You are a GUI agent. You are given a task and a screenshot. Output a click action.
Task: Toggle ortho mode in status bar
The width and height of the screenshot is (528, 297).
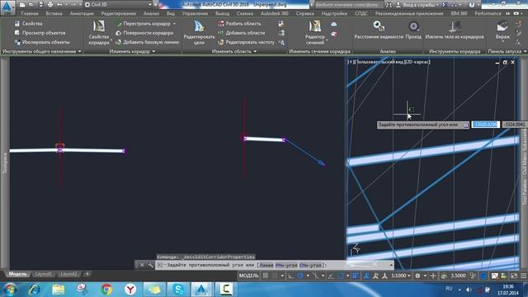pyautogui.click(x=290, y=276)
